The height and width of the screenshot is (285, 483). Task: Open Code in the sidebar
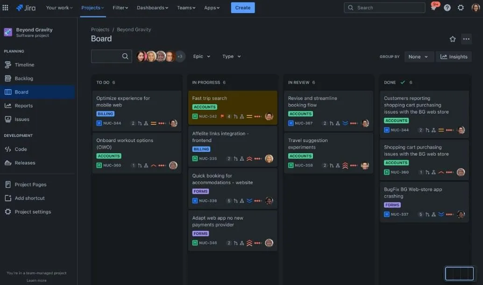(37, 149)
